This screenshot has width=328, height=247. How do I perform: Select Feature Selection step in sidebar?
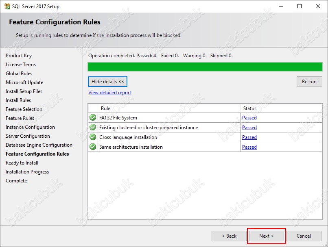tap(24, 109)
